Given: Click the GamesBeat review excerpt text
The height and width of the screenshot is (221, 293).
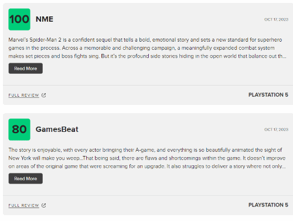Looking at the screenshot, I should (147, 158).
